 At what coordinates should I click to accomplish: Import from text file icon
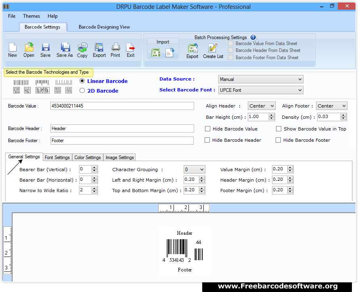point(170,53)
